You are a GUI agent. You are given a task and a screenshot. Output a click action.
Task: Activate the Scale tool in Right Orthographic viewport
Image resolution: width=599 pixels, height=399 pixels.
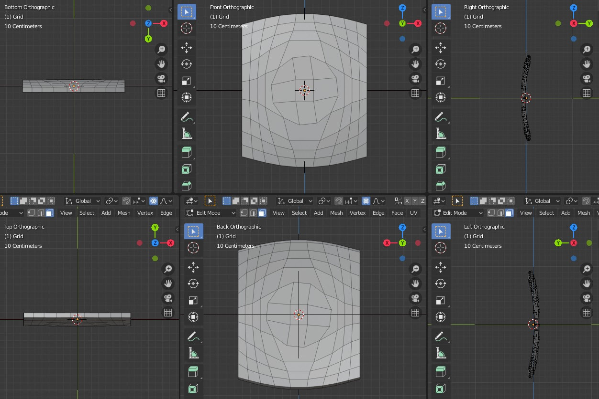coord(441,81)
